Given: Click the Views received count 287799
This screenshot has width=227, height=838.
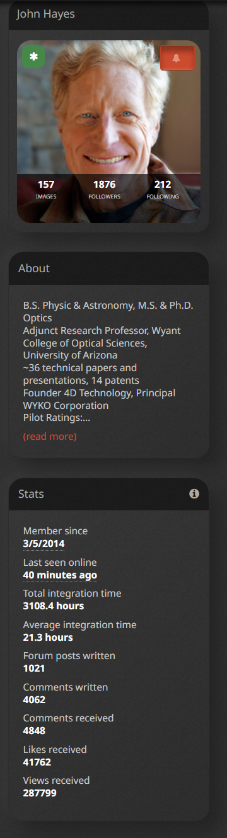Looking at the screenshot, I should click(x=40, y=793).
